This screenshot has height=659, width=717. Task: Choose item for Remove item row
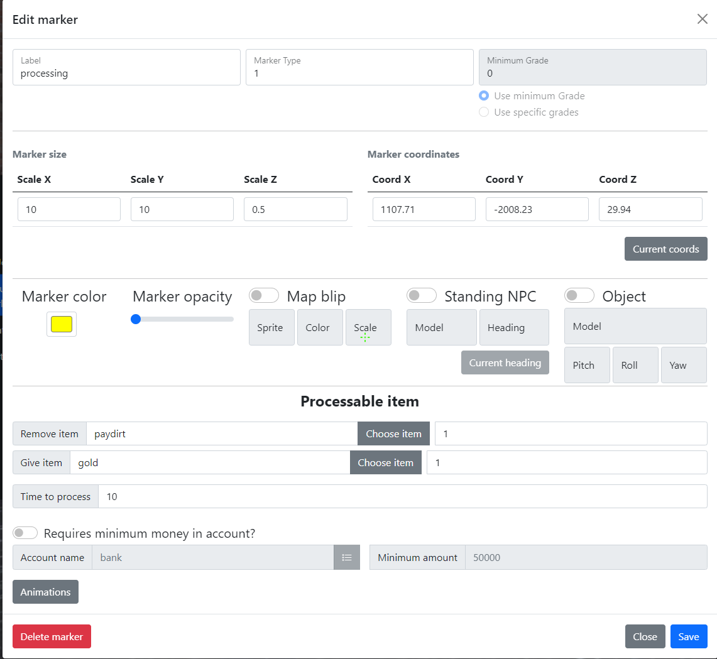point(393,433)
